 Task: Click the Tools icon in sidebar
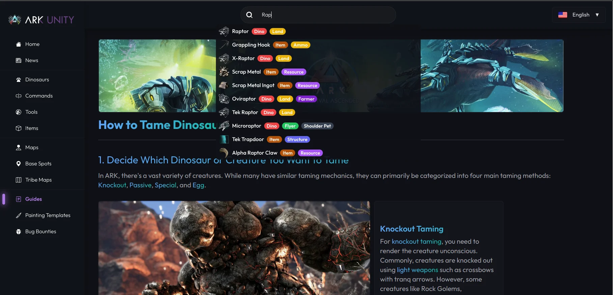[19, 112]
